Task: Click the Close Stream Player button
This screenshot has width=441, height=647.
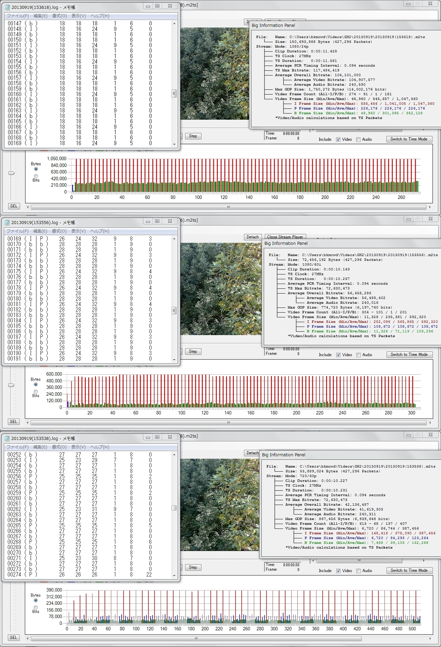Action: coord(285,237)
